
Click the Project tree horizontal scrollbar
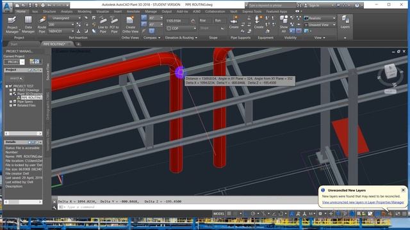pos(23,134)
